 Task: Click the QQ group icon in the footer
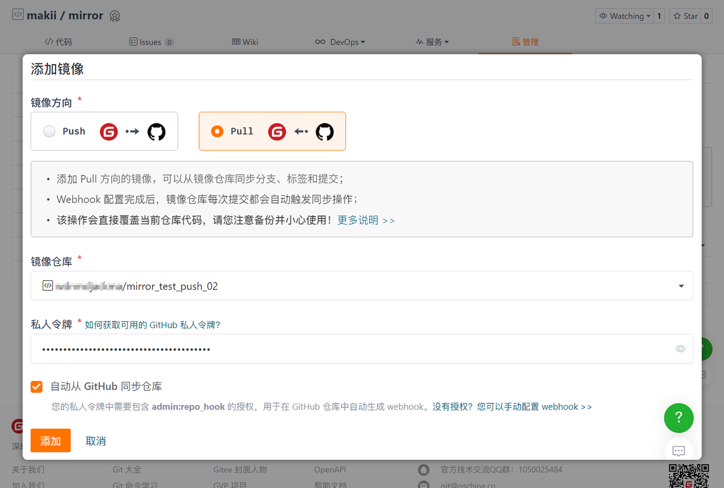(424, 469)
